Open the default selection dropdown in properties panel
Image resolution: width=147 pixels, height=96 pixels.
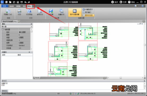pos(32,27)
